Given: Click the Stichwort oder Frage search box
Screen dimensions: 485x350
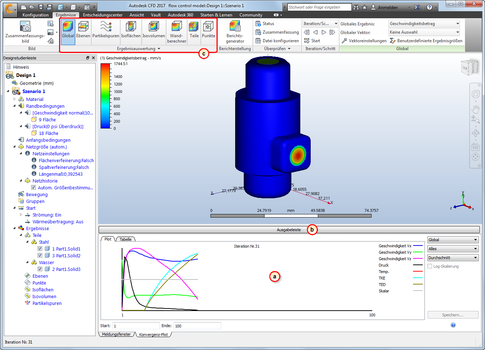Looking at the screenshot, I should 320,7.
